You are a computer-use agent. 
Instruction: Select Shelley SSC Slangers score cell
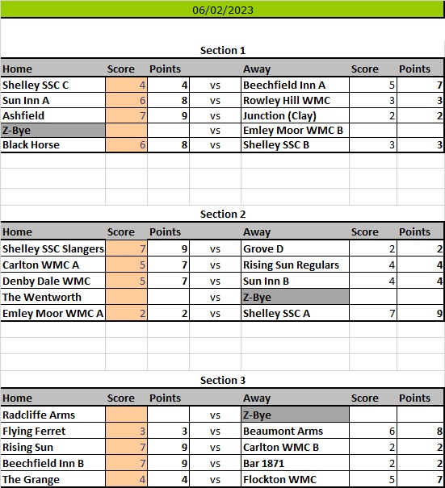(x=126, y=248)
